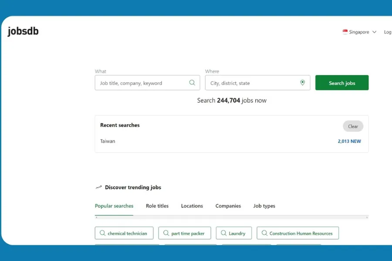The height and width of the screenshot is (261, 392).
Task: Click the magnifier icon in the What field
Action: pos(192,83)
